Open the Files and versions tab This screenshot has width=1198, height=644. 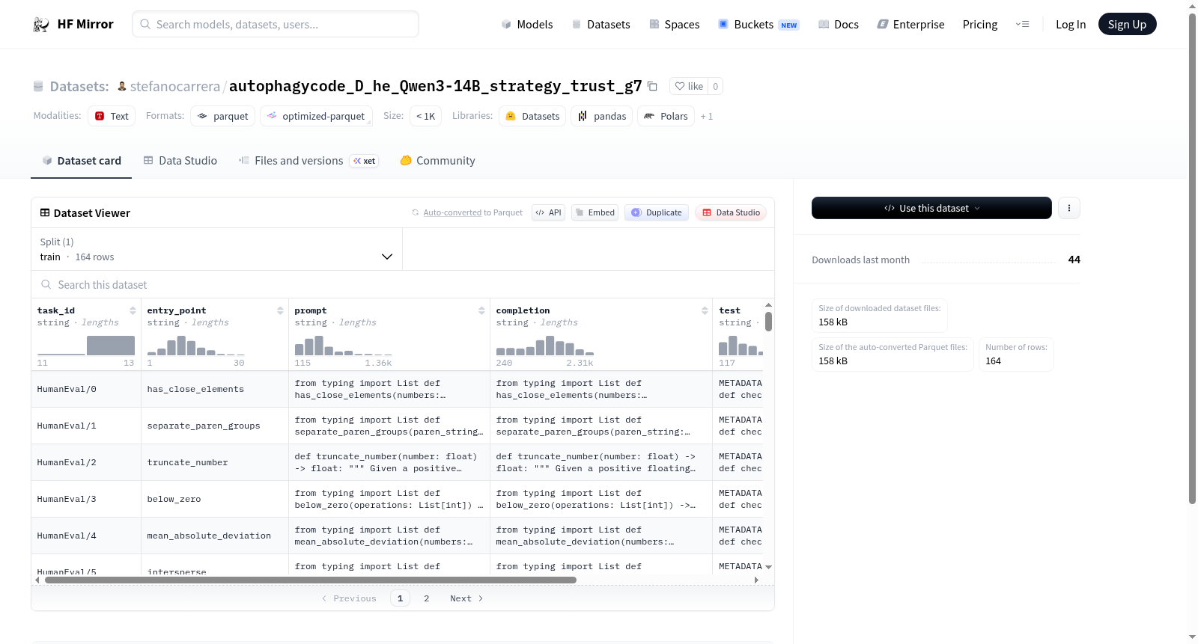(308, 161)
